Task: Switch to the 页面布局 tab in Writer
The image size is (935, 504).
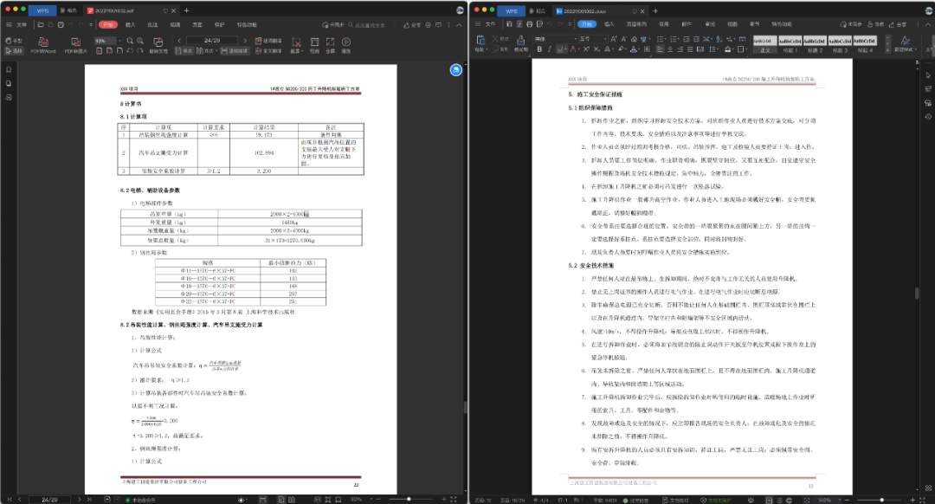Action: [637, 25]
